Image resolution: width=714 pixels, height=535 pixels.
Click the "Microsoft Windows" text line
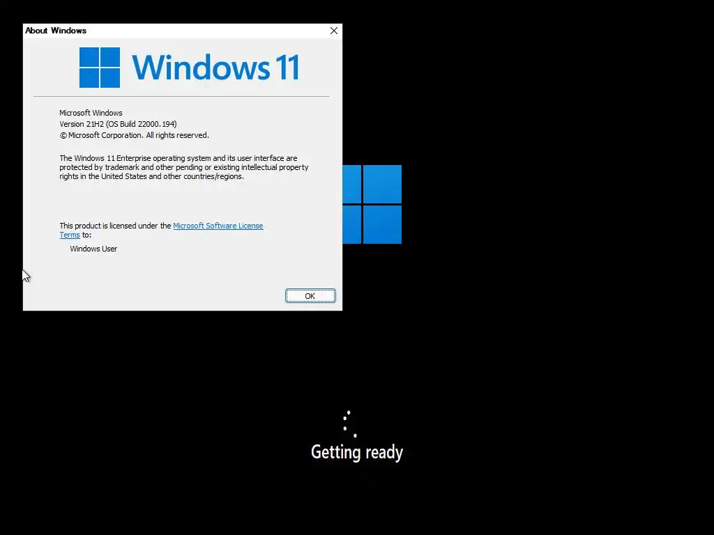pyautogui.click(x=91, y=113)
